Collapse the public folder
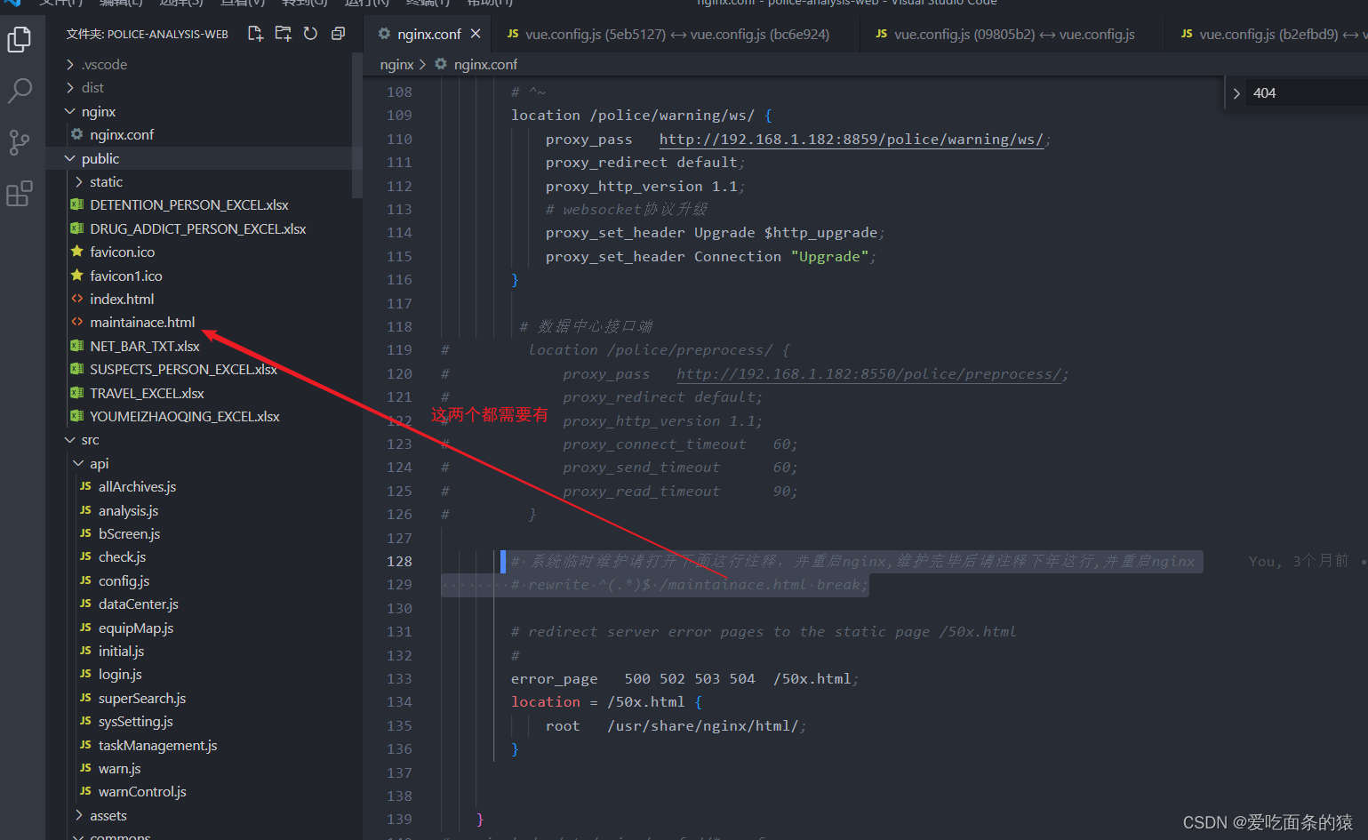 pyautogui.click(x=100, y=158)
